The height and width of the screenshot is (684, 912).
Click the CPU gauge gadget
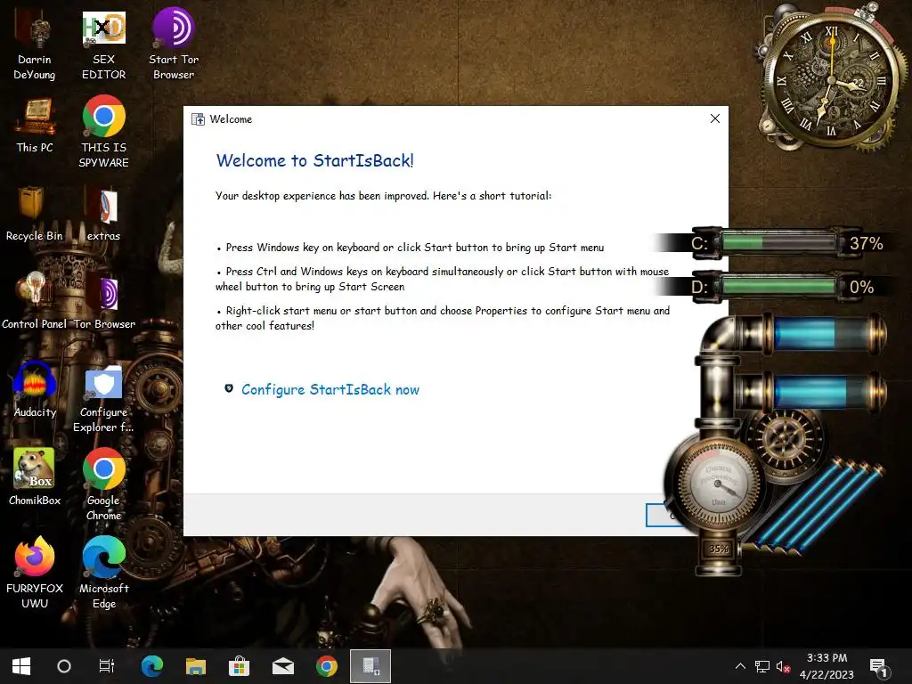tap(719, 484)
